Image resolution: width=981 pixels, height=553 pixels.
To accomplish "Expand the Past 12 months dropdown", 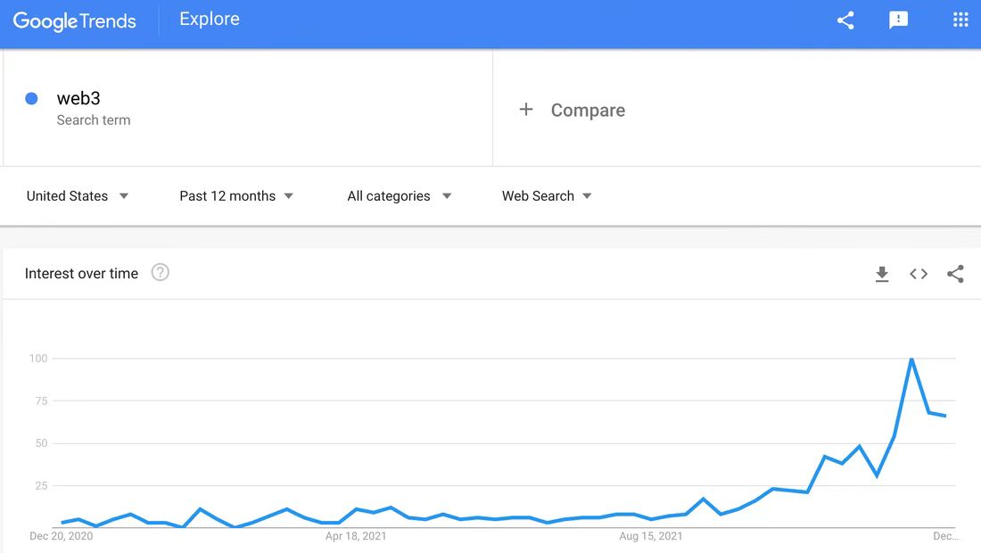I will coord(236,196).
